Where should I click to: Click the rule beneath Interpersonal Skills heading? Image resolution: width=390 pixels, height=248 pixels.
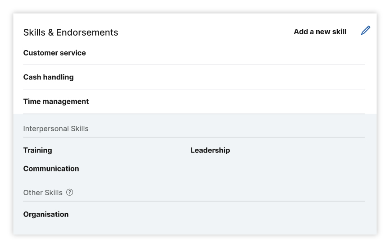pyautogui.click(x=194, y=137)
